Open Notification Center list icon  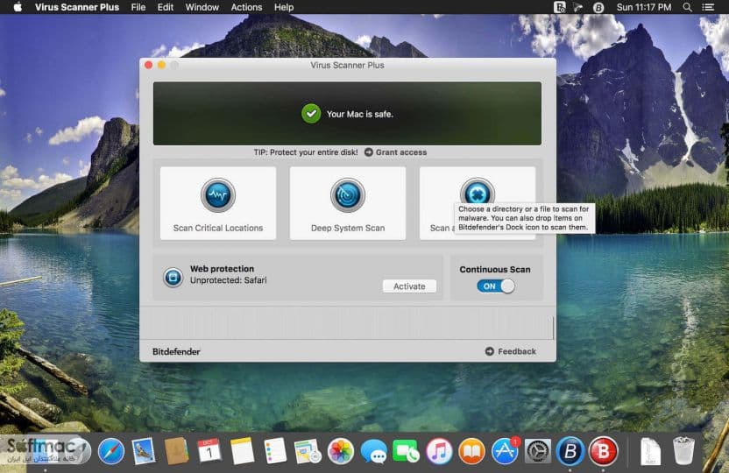click(x=708, y=7)
